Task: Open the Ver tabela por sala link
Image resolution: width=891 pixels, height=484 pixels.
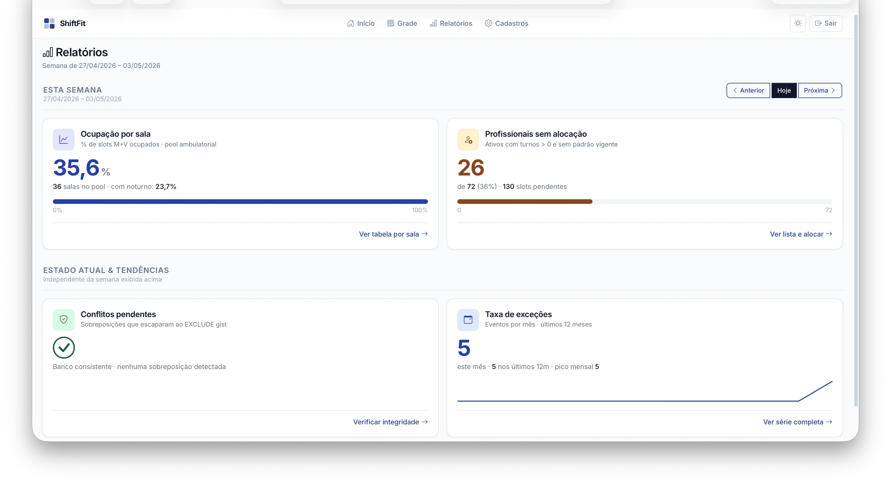Action: [393, 234]
